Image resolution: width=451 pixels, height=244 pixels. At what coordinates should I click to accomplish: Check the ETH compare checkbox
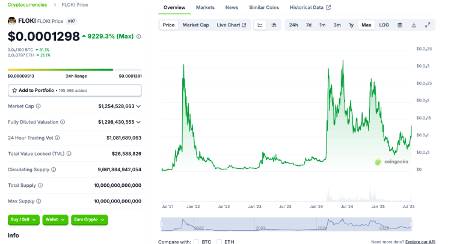pyautogui.click(x=219, y=242)
